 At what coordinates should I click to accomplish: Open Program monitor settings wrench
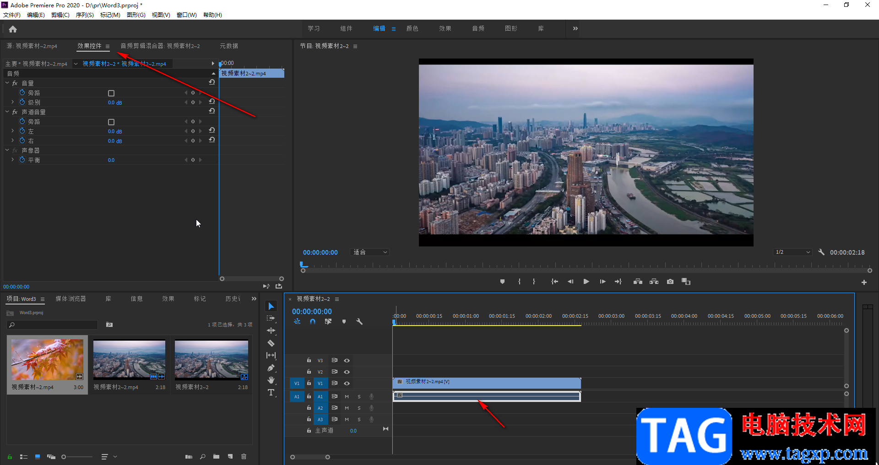coord(821,252)
